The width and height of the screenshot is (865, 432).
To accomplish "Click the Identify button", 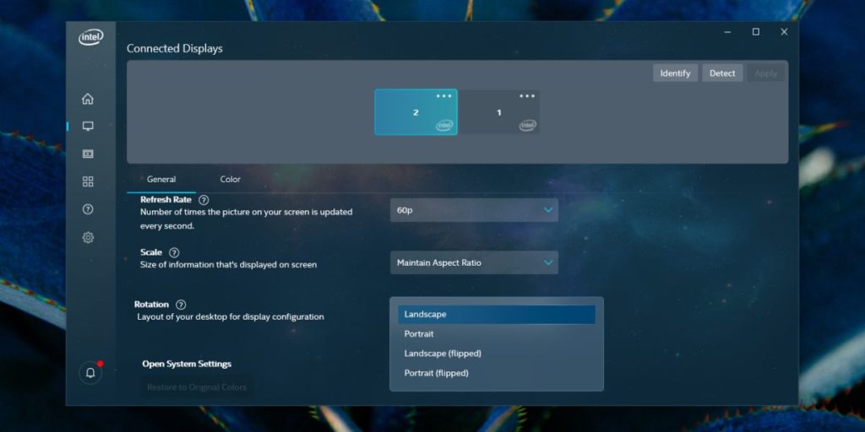I will [x=675, y=73].
